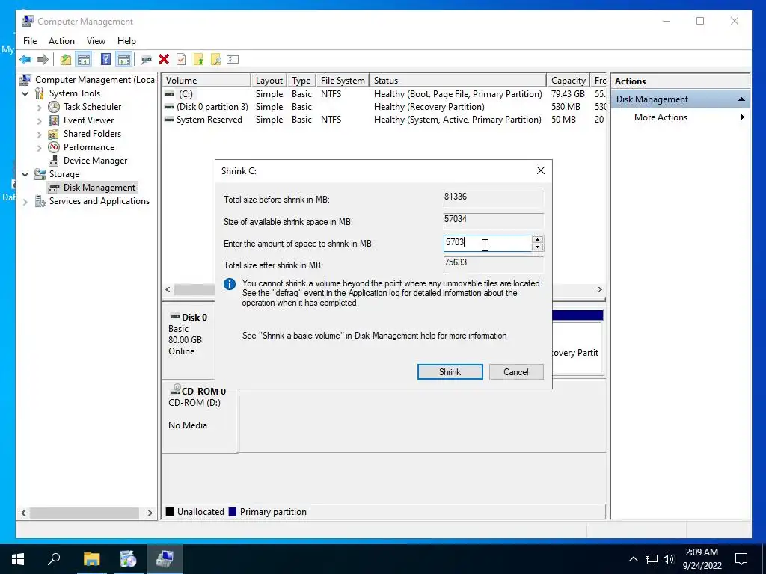Expand the Performance node
Image resolution: width=766 pixels, height=574 pixels.
tap(39, 147)
